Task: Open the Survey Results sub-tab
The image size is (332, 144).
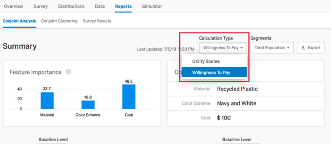Action: click(97, 21)
